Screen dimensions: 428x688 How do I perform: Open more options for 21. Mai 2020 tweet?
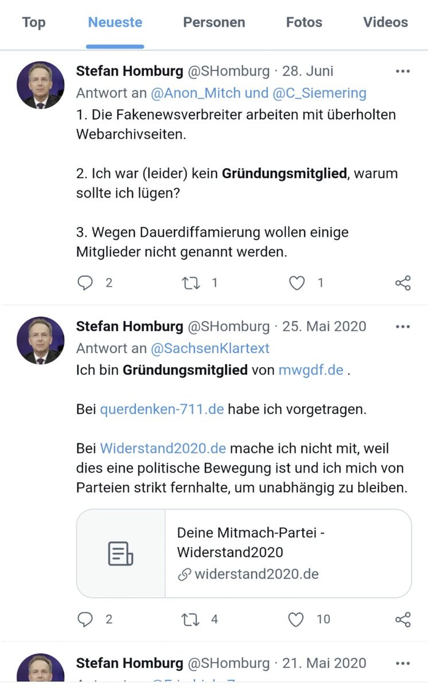coord(403,663)
